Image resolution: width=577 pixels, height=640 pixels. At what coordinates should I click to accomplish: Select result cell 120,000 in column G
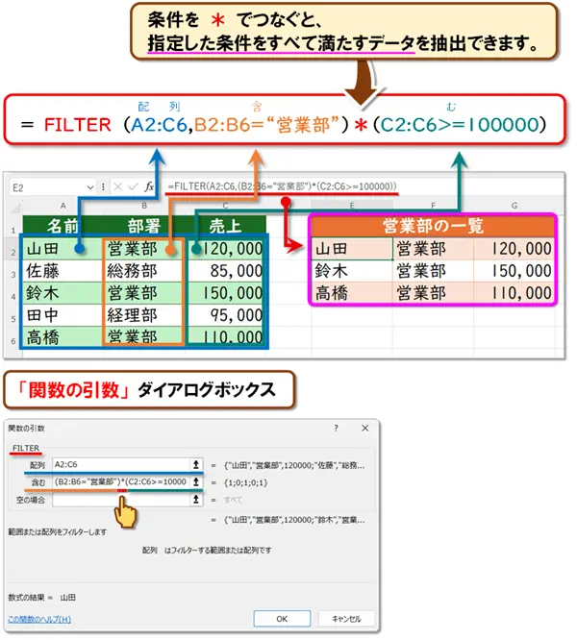pos(514,249)
